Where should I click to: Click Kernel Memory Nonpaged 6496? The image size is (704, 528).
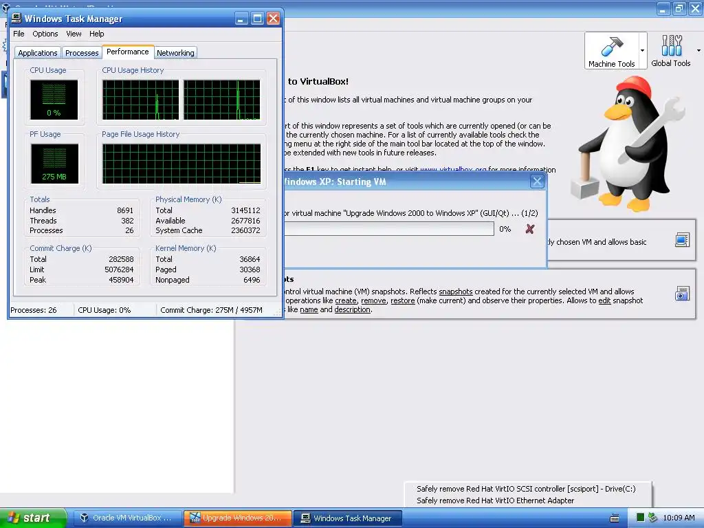point(252,280)
